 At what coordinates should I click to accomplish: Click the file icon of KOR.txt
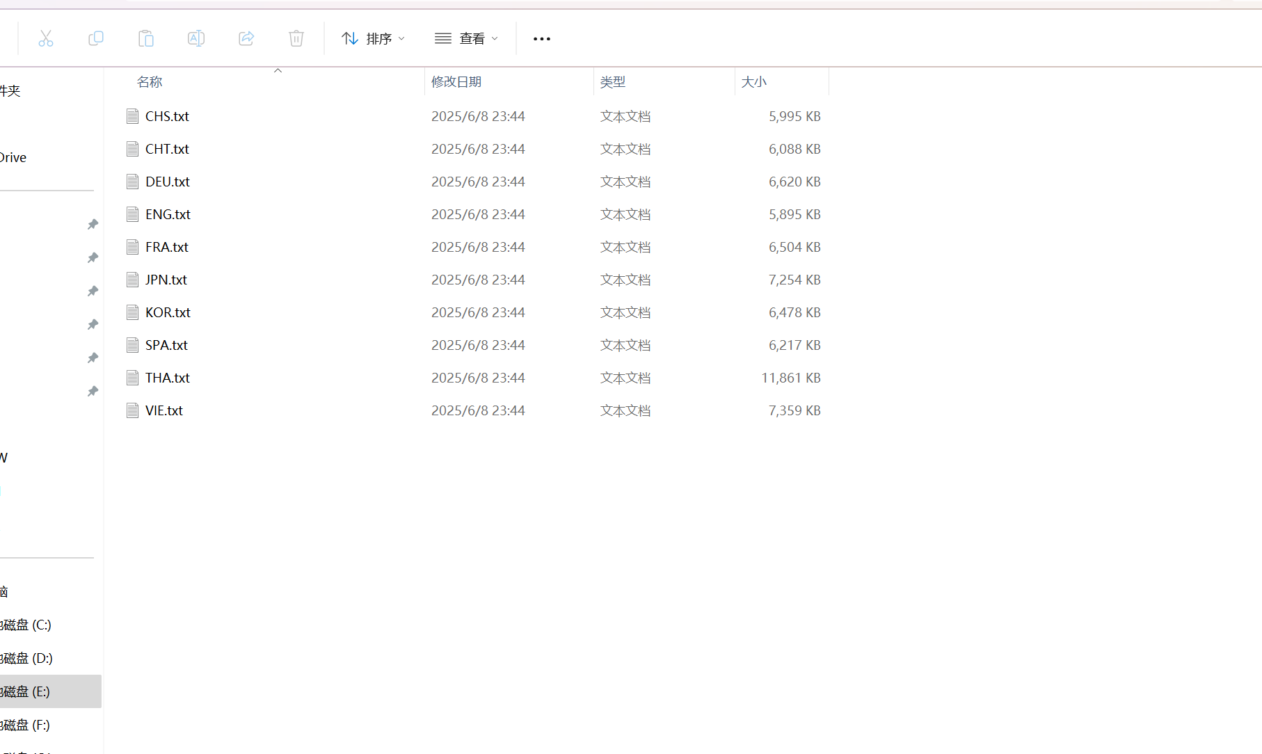pyautogui.click(x=133, y=312)
